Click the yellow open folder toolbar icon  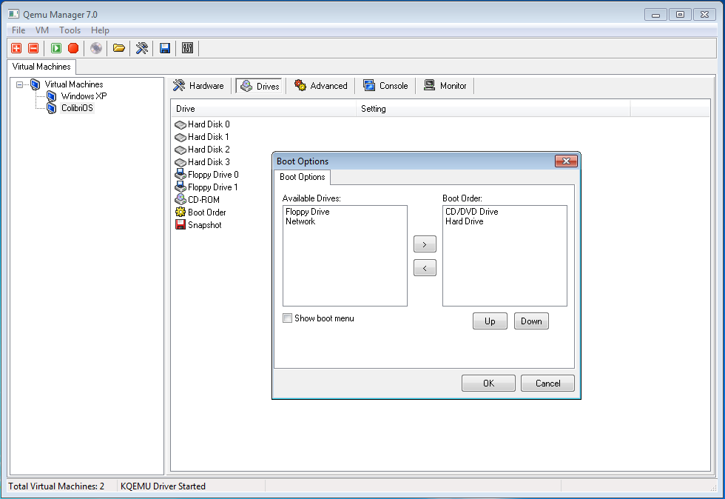point(118,48)
